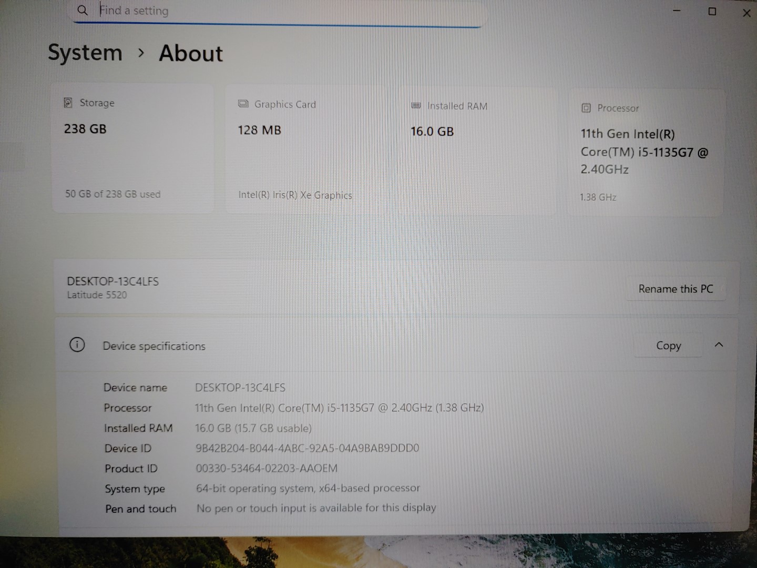Open the '50 GB of 238 GB used' storage text
The width and height of the screenshot is (757, 568).
tap(112, 194)
